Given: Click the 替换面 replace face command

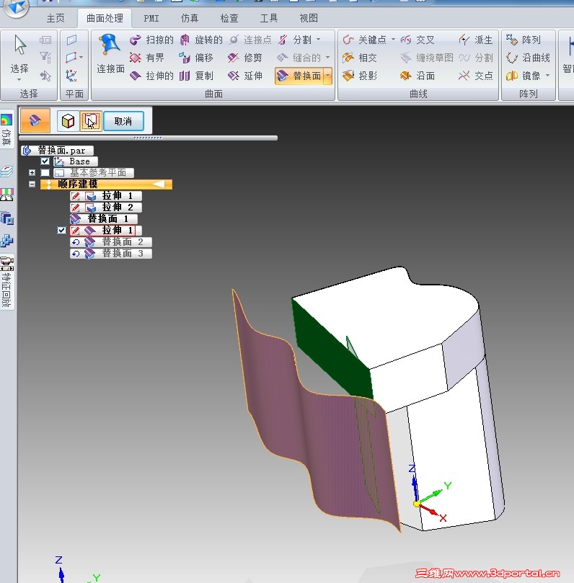Looking at the screenshot, I should 299,76.
